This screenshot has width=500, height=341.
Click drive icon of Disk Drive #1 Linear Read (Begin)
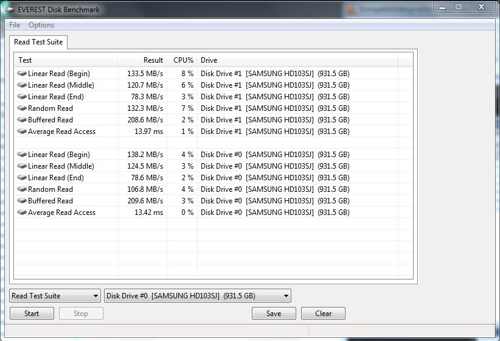[x=22, y=74]
